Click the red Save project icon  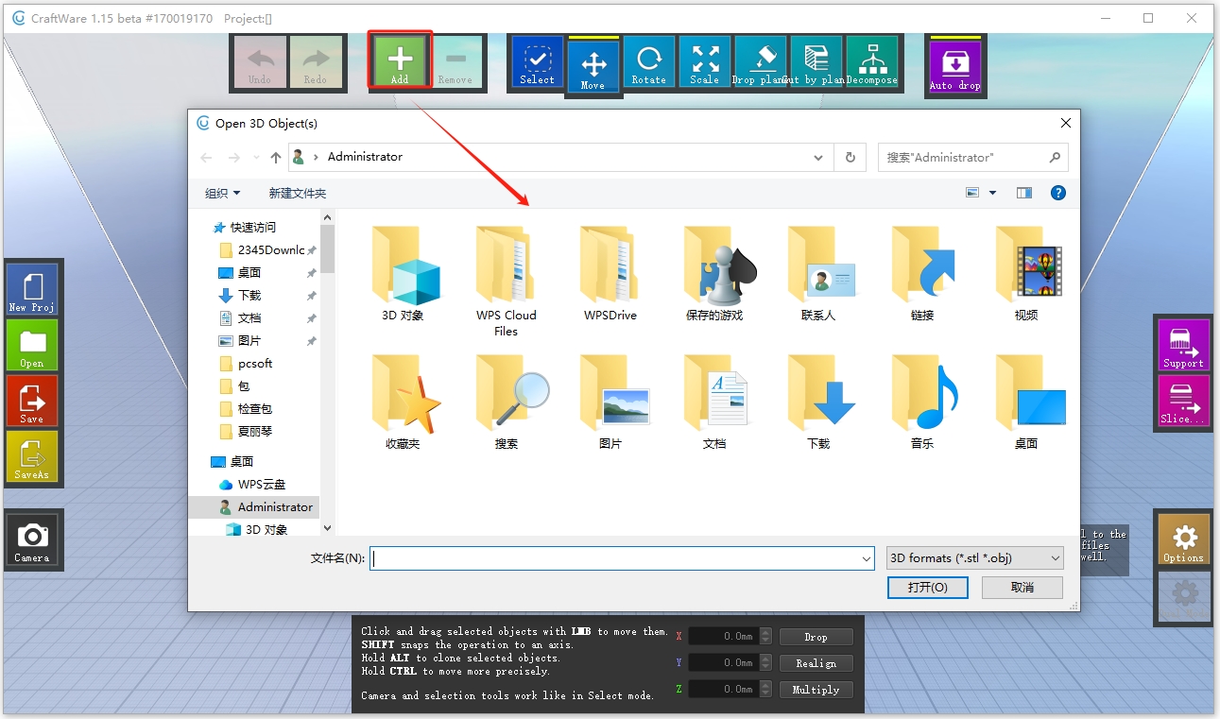32,401
